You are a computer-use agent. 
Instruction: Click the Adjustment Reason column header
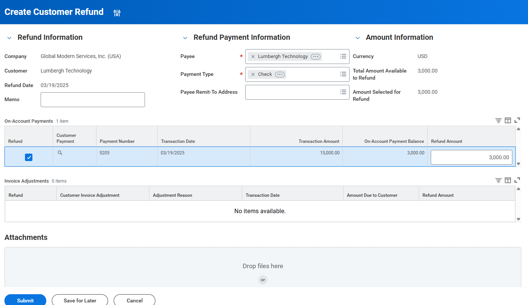coord(195,193)
